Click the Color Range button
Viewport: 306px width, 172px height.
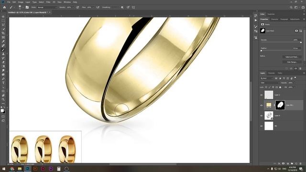[292, 62]
